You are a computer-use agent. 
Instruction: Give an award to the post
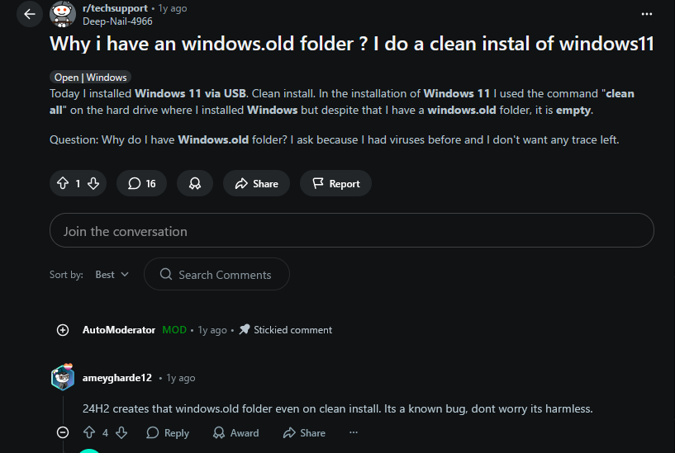195,183
